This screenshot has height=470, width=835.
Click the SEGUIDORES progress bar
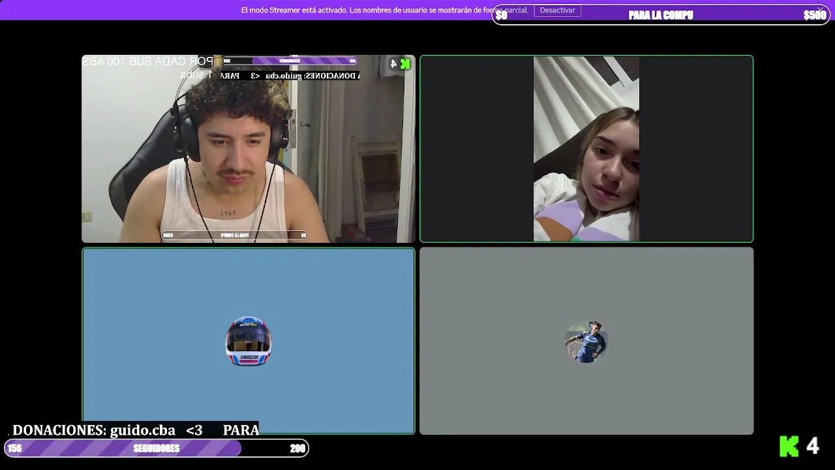click(157, 448)
